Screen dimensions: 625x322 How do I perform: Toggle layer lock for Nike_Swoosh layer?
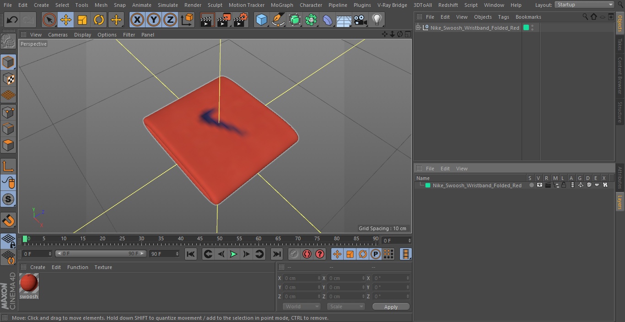[x=564, y=185]
